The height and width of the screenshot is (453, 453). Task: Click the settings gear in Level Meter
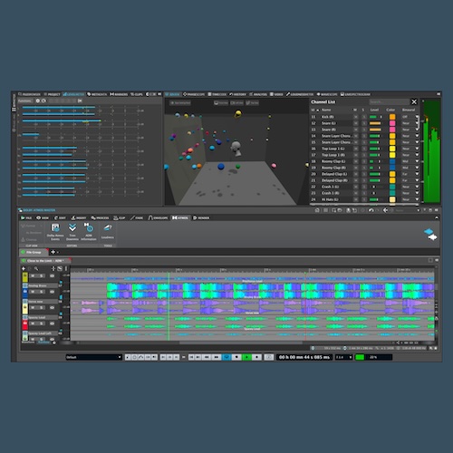pyautogui.click(x=38, y=101)
